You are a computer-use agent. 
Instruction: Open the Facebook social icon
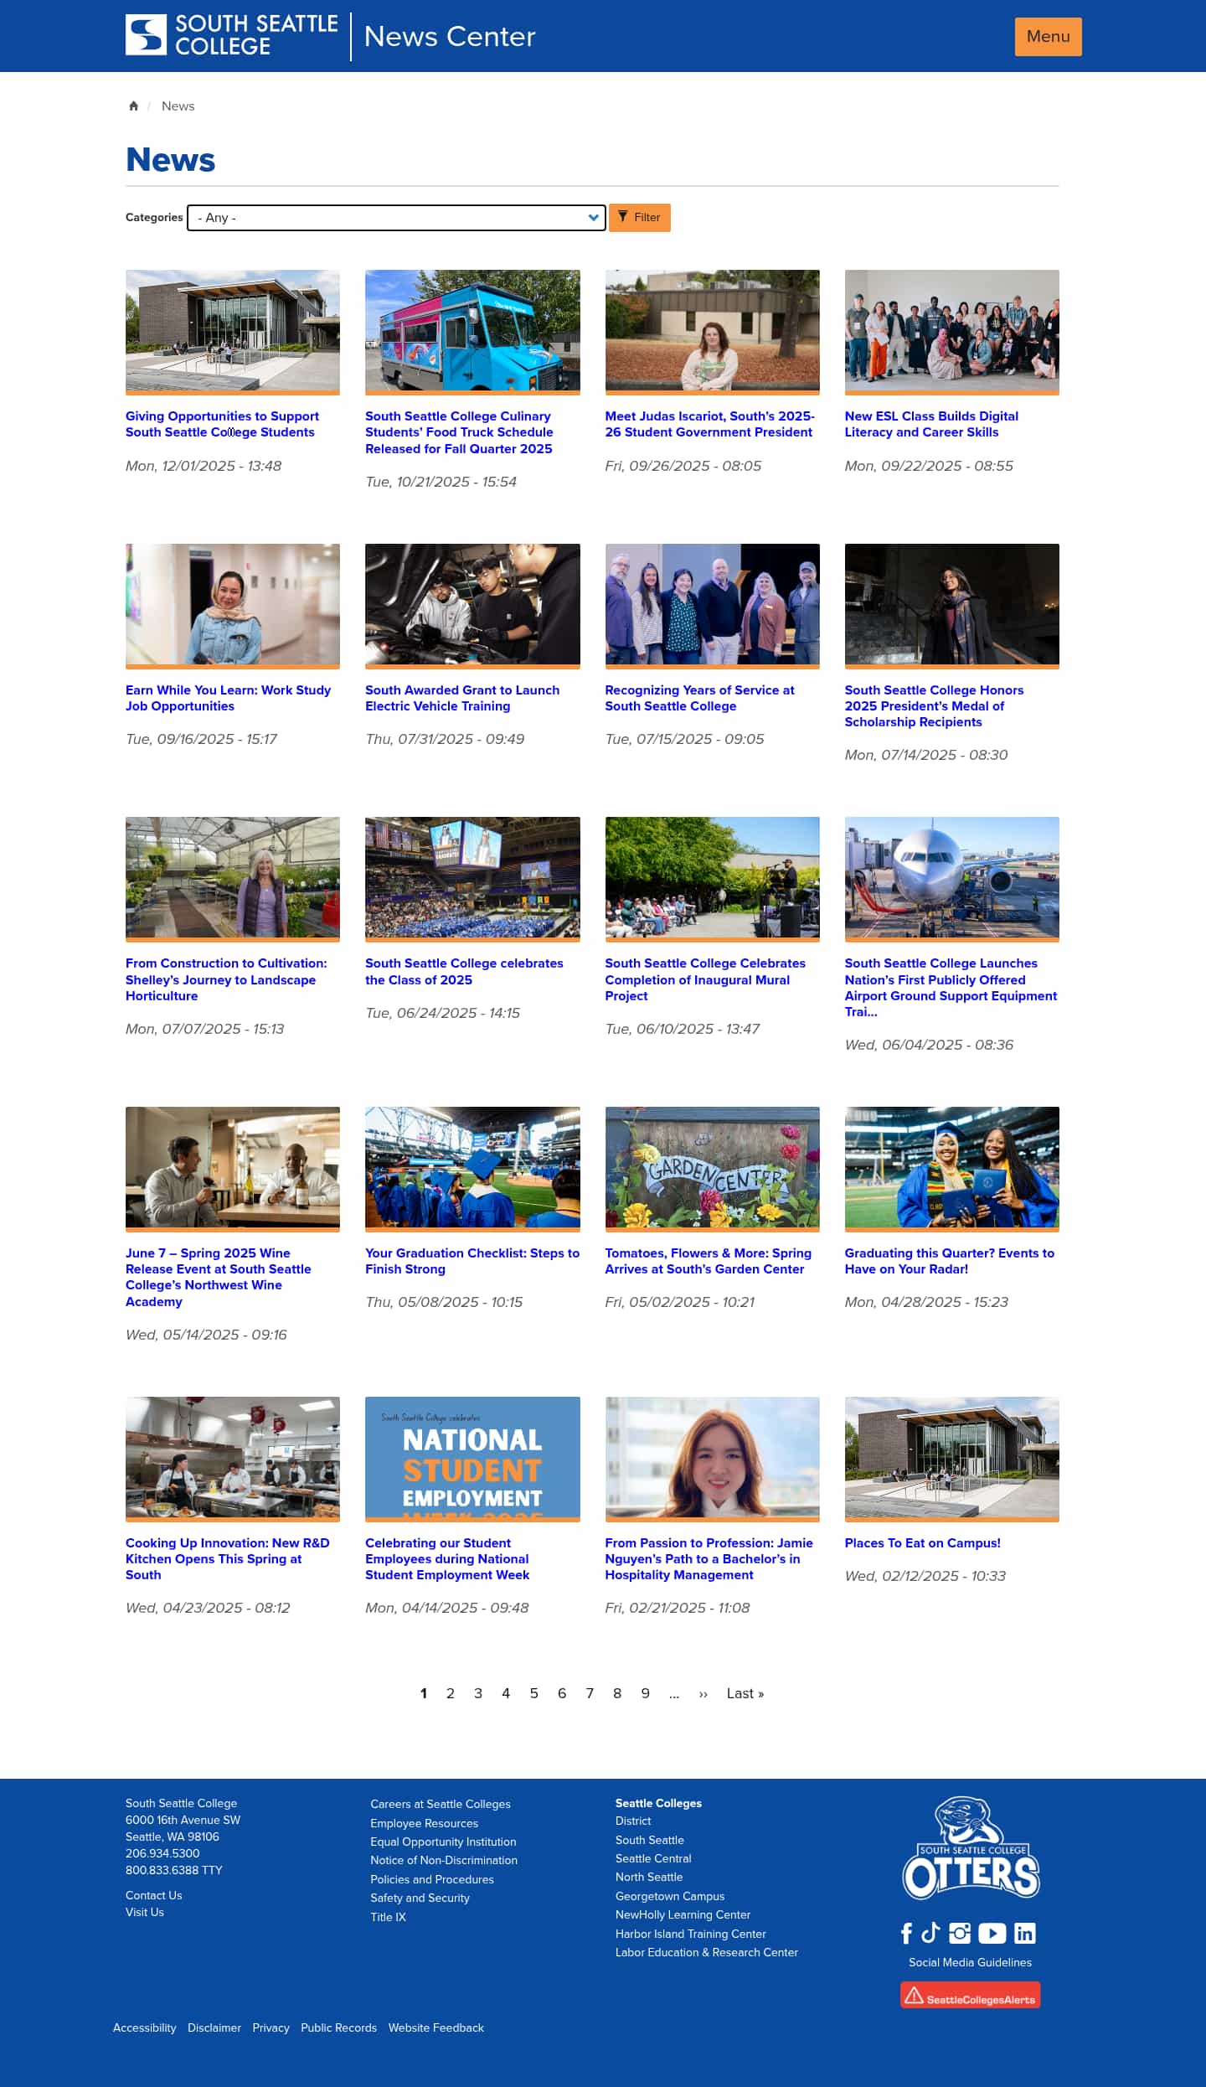point(906,1933)
